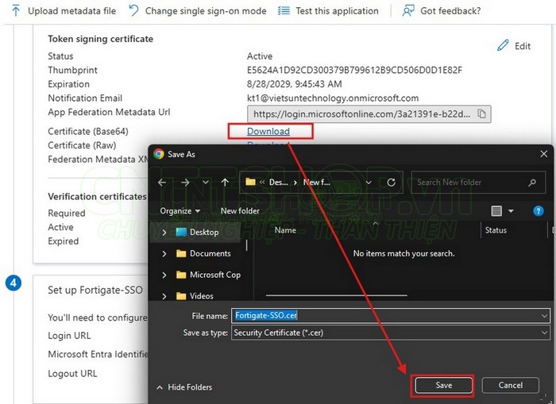556x404 pixels.
Task: Copy the App Federation Metadata Url
Action: click(481, 114)
